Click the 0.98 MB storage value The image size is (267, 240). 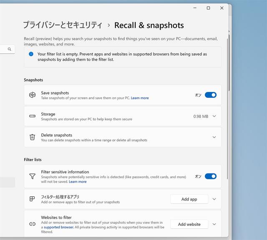[201, 116]
